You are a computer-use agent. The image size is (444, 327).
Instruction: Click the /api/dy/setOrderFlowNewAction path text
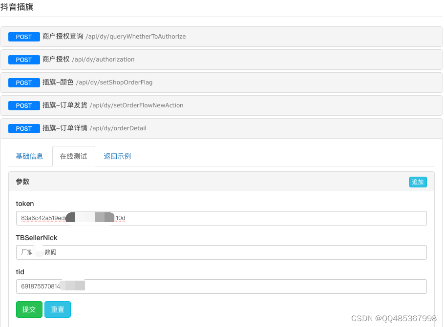pyautogui.click(x=136, y=105)
